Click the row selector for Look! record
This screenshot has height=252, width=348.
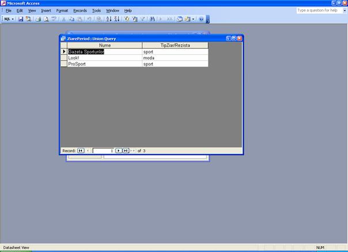point(64,58)
